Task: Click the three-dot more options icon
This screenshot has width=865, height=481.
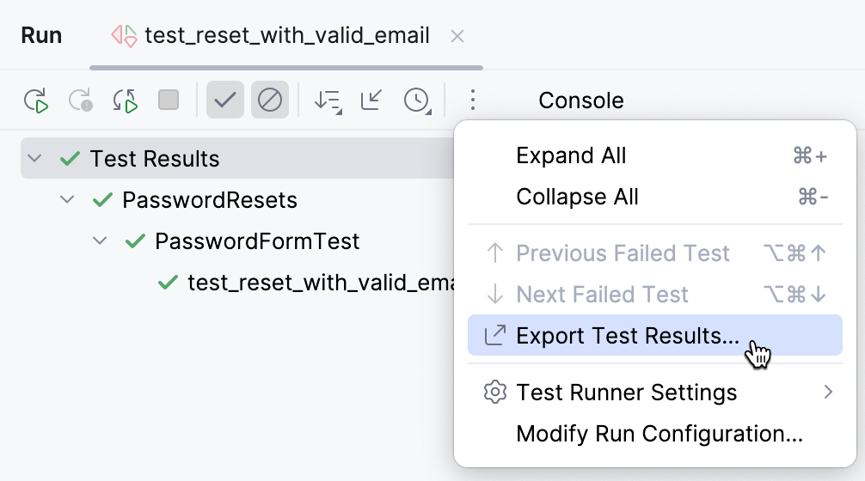Action: [472, 100]
